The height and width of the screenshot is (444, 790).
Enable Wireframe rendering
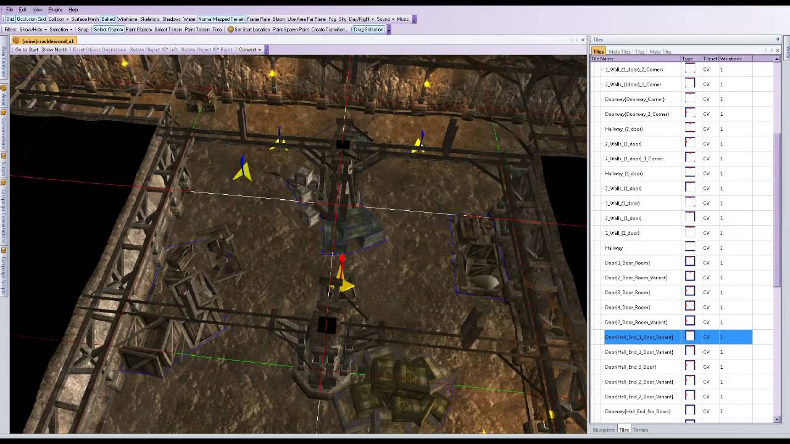(x=127, y=19)
